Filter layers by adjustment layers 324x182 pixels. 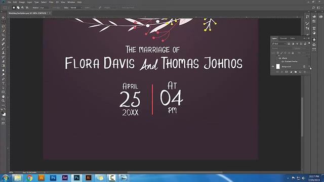pyautogui.click(x=293, y=43)
